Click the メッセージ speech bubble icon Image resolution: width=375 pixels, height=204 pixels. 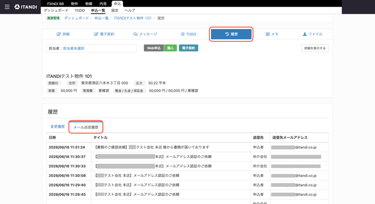pos(135,34)
